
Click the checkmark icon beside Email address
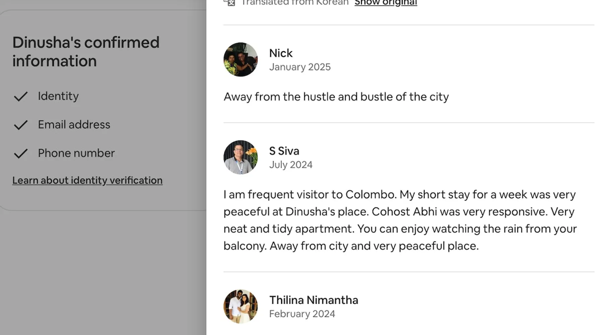coord(20,125)
